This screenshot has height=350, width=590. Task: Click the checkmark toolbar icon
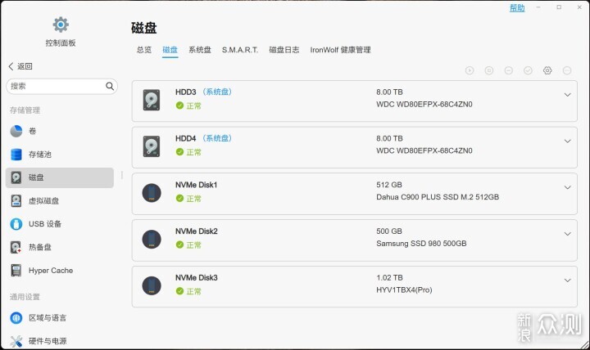point(528,70)
